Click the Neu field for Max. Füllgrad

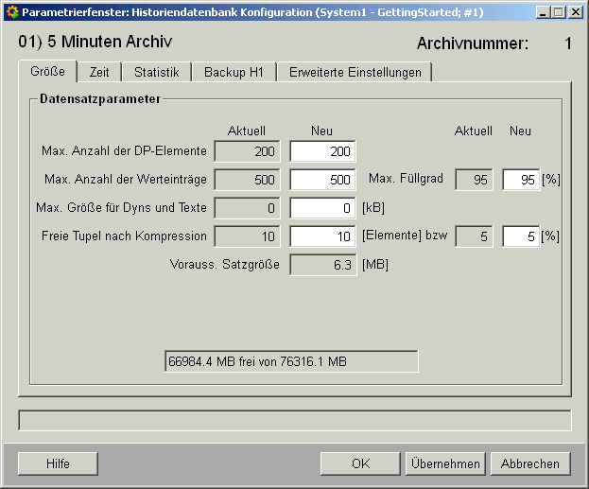pyautogui.click(x=520, y=180)
